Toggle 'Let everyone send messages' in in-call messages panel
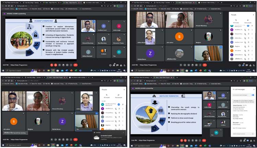 [x=253, y=95]
